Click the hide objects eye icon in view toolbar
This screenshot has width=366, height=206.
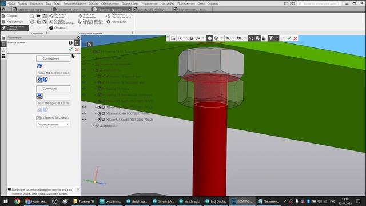coord(228,38)
